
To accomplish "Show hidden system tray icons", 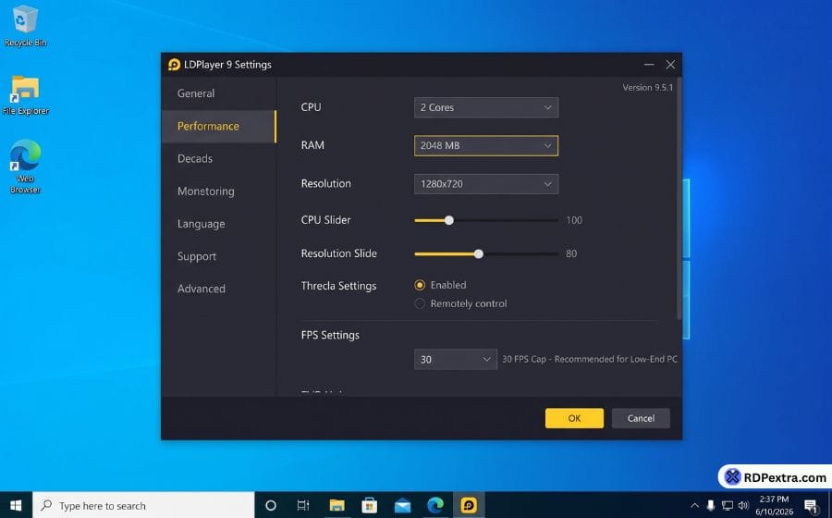I will tap(694, 505).
